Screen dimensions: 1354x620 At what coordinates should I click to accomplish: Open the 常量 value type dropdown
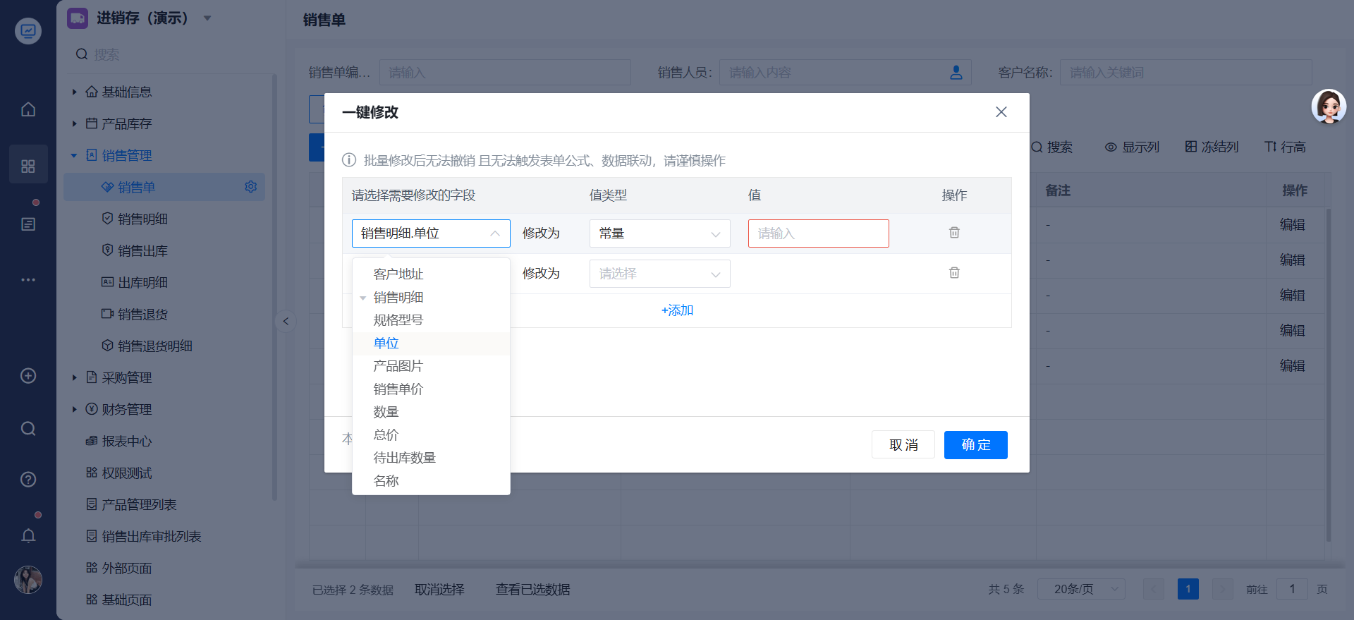(659, 233)
